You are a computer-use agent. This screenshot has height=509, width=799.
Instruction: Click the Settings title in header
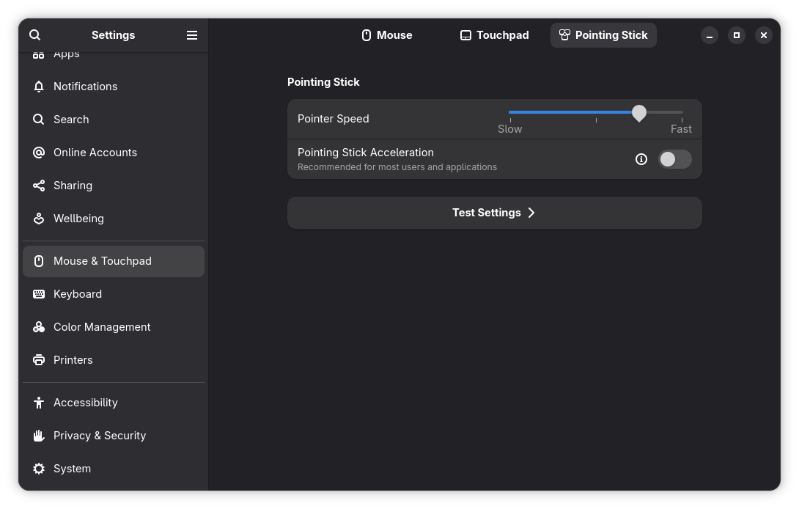click(x=113, y=35)
